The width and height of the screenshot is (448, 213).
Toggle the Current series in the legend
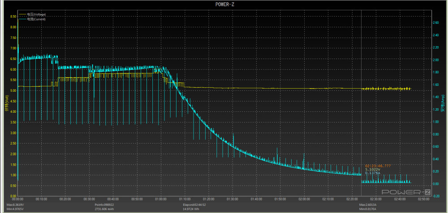(x=36, y=19)
